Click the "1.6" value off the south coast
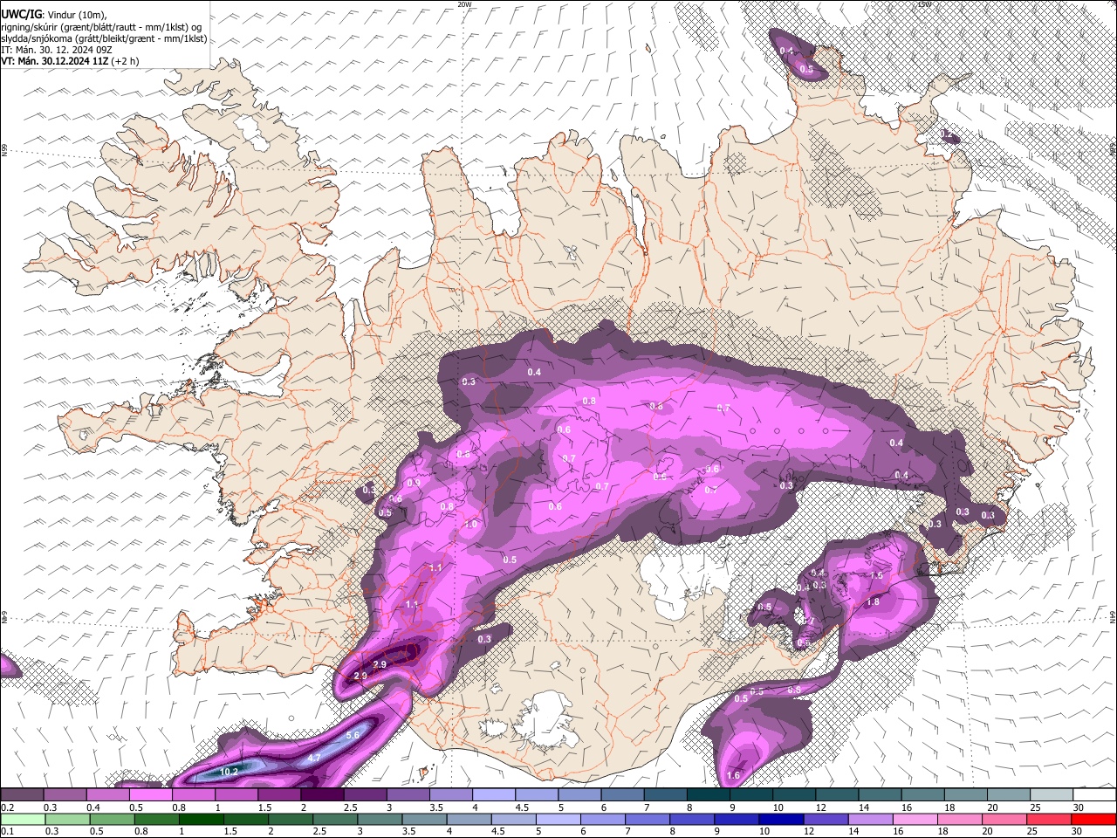This screenshot has width=1117, height=838. tap(733, 775)
